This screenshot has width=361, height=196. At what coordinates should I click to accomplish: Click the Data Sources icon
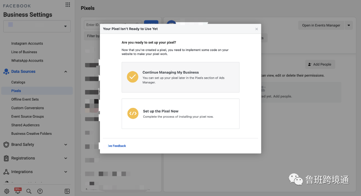(x=6, y=71)
